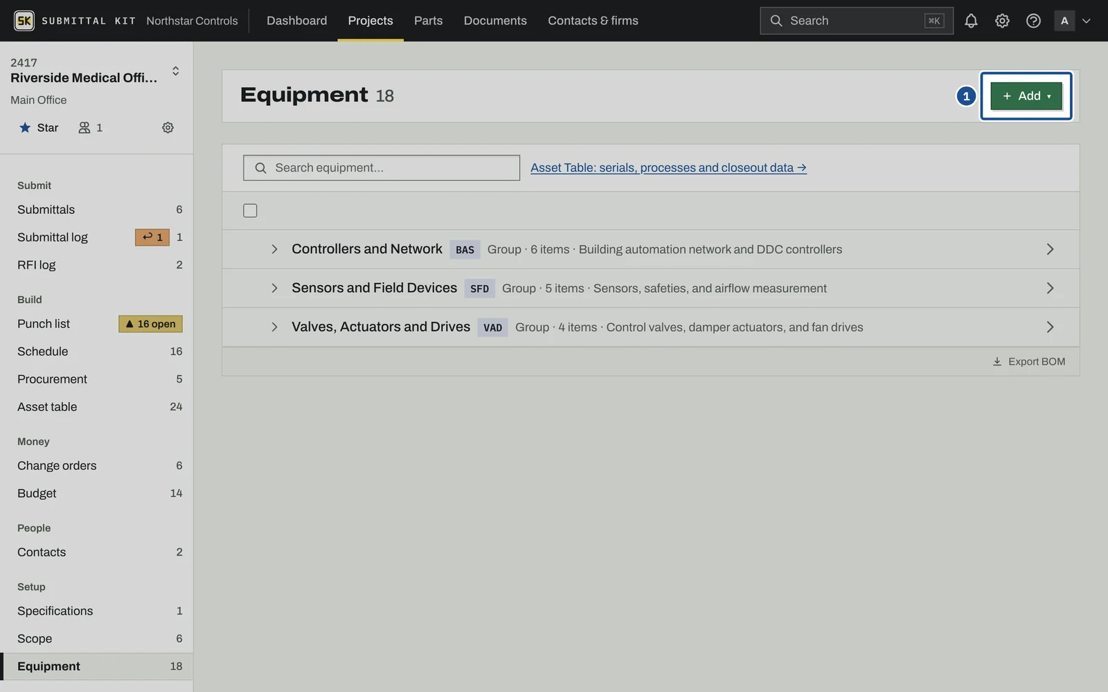The width and height of the screenshot is (1108, 692).
Task: Click the returned badge on Submittal log
Action: pos(152,237)
